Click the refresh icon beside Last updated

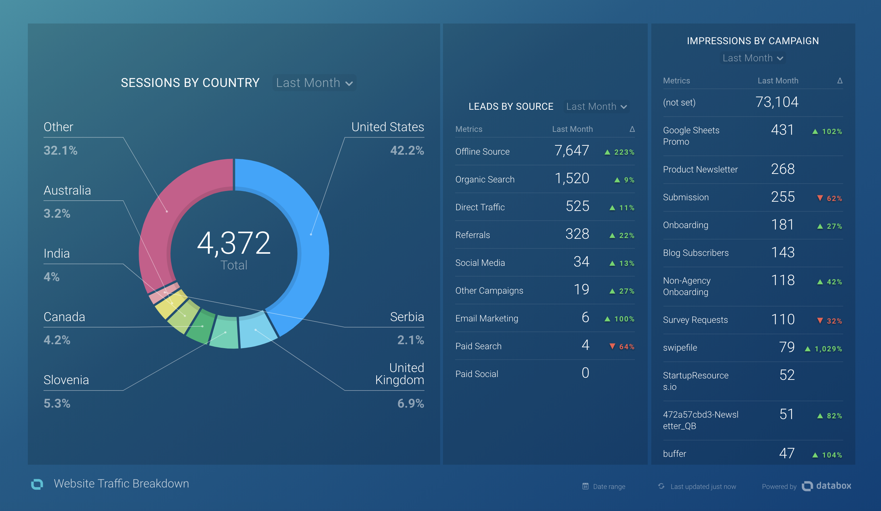pos(661,486)
